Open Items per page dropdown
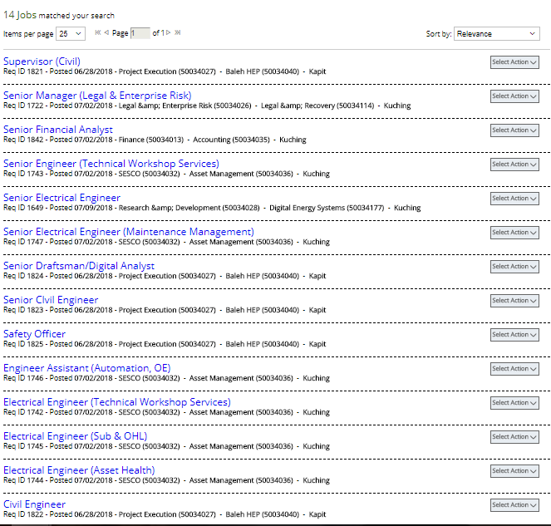This screenshot has height=526, width=551. 71,34
